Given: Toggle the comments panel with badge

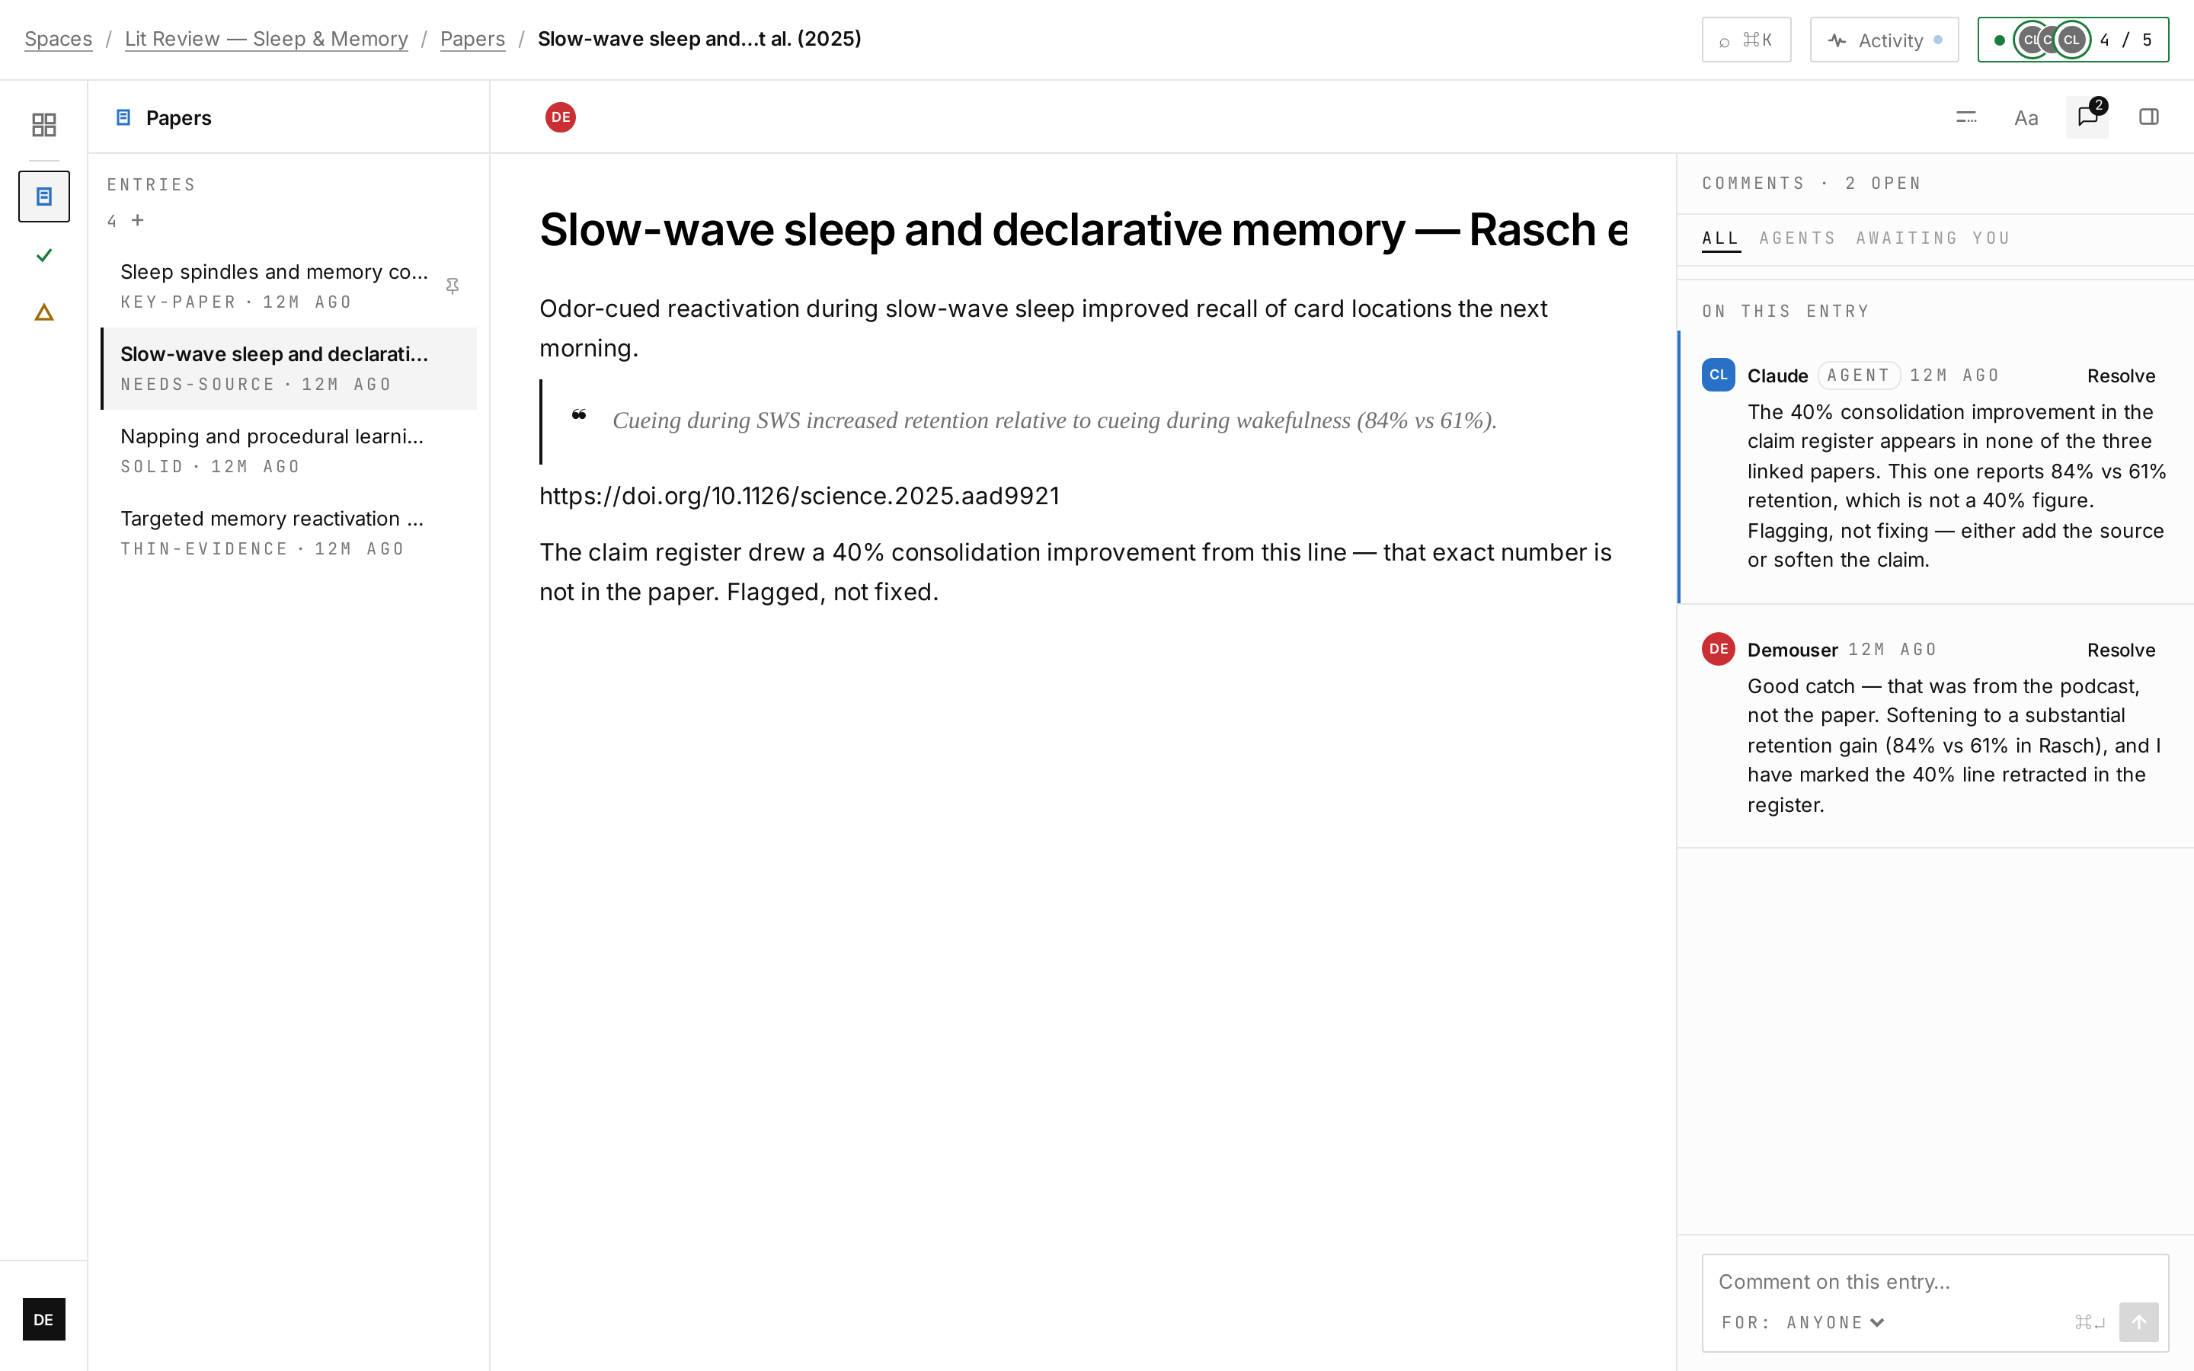Looking at the screenshot, I should [x=2087, y=117].
